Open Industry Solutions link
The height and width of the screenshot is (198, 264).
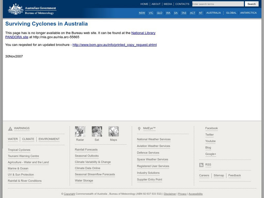click(148, 173)
